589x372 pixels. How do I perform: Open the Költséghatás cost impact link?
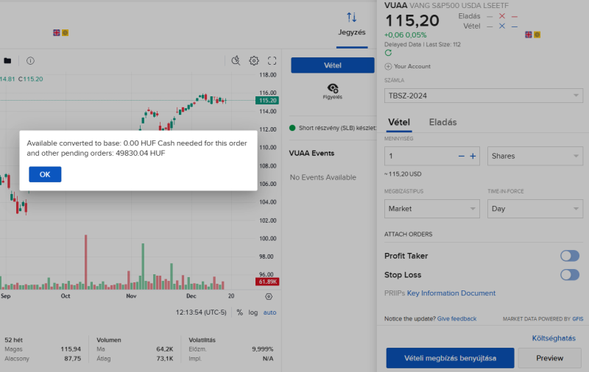coord(554,338)
